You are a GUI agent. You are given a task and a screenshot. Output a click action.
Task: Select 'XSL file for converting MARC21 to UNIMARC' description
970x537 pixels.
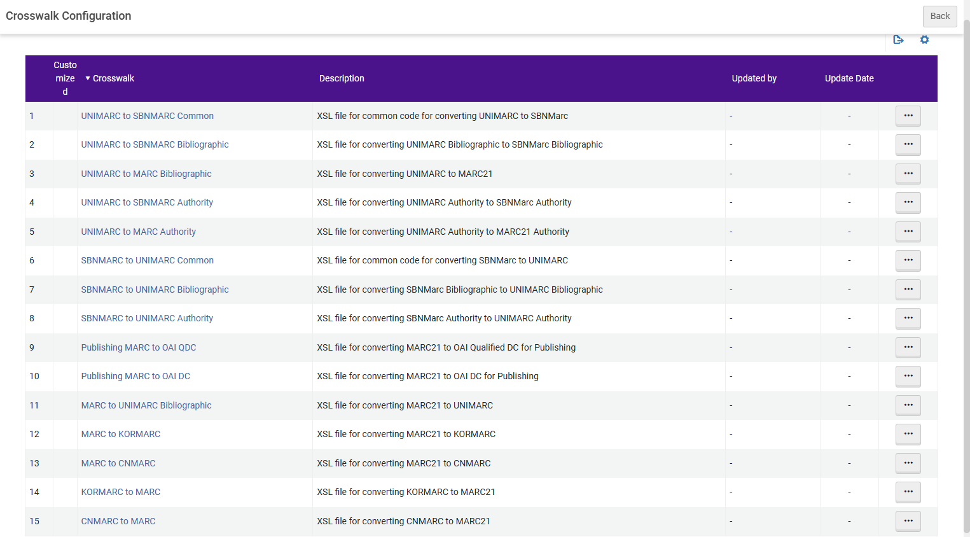405,405
